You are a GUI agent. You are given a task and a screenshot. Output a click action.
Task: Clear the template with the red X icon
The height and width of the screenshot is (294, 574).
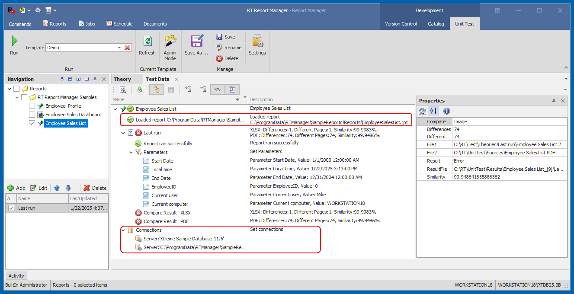[127, 48]
